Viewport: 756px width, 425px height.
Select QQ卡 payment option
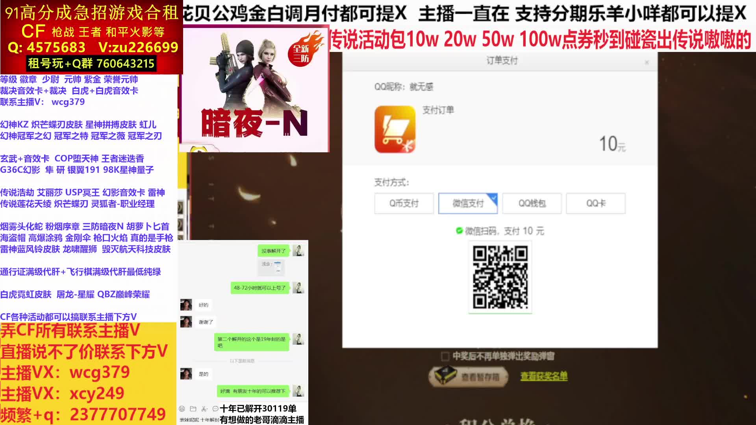(595, 203)
